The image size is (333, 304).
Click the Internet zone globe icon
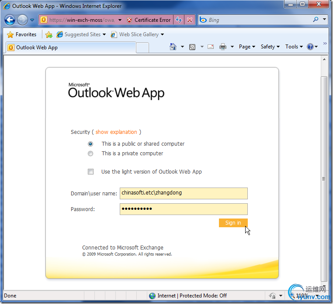pyautogui.click(x=152, y=296)
